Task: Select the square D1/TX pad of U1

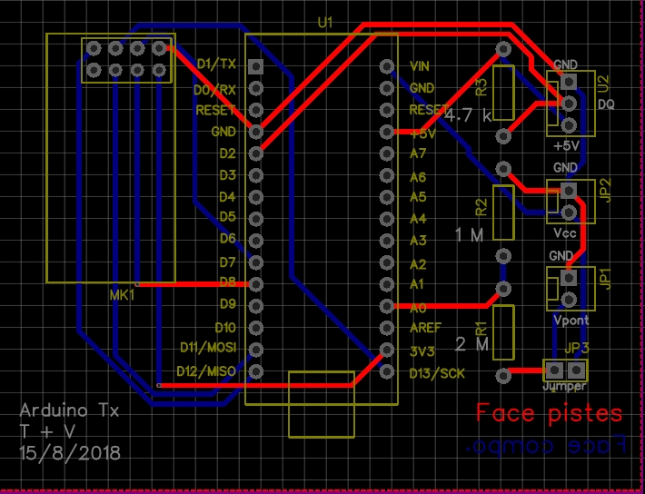Action: point(256,66)
